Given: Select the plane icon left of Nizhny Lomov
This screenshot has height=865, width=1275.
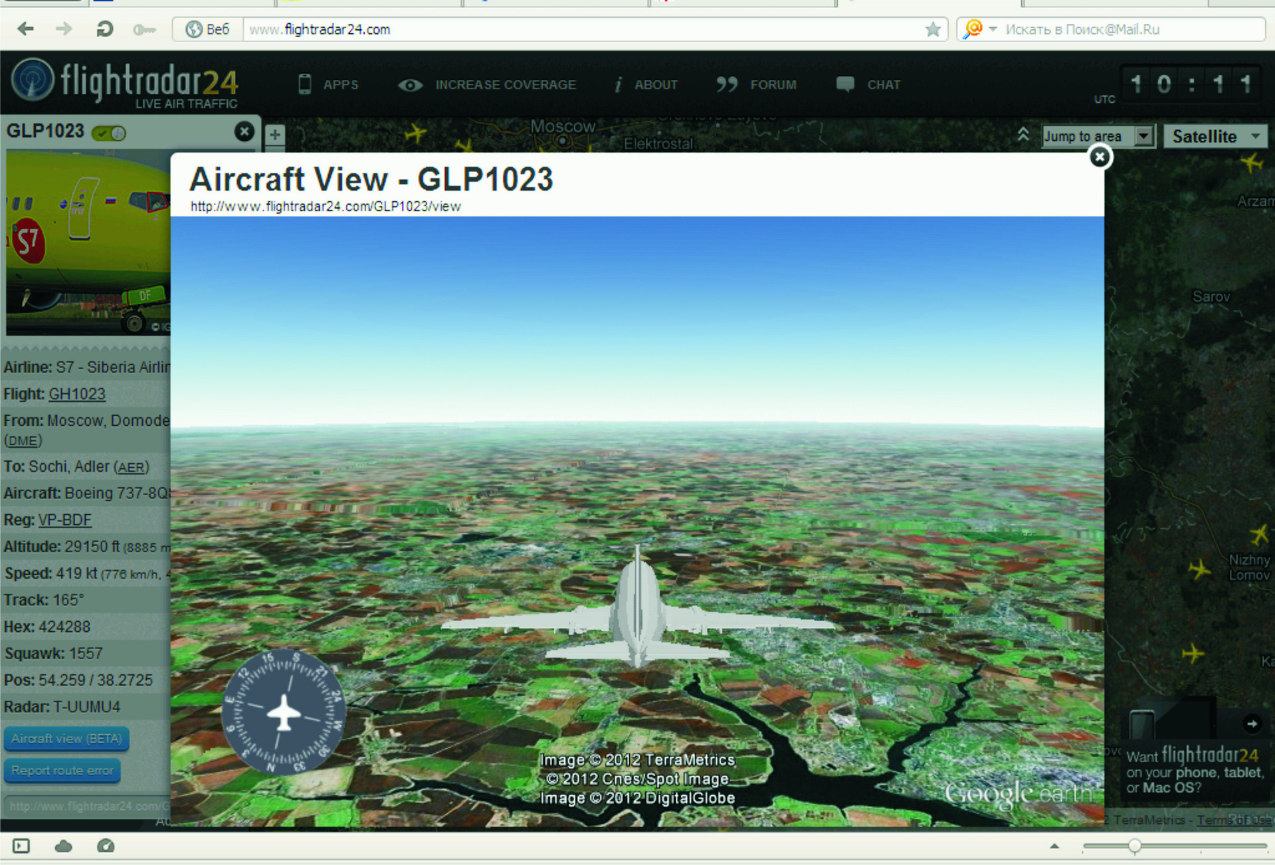Looking at the screenshot, I should coord(1199,569).
